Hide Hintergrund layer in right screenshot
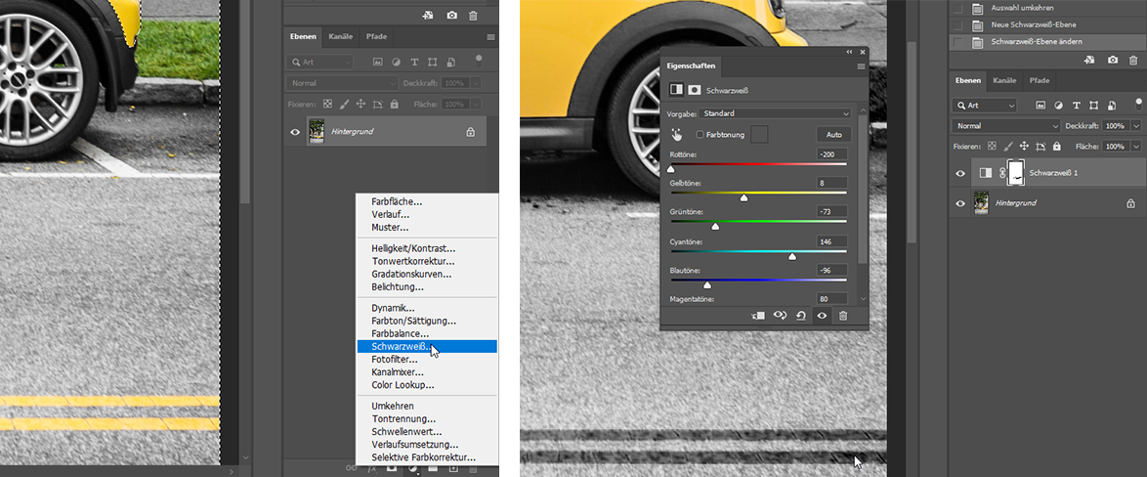The height and width of the screenshot is (477, 1147). [x=960, y=203]
